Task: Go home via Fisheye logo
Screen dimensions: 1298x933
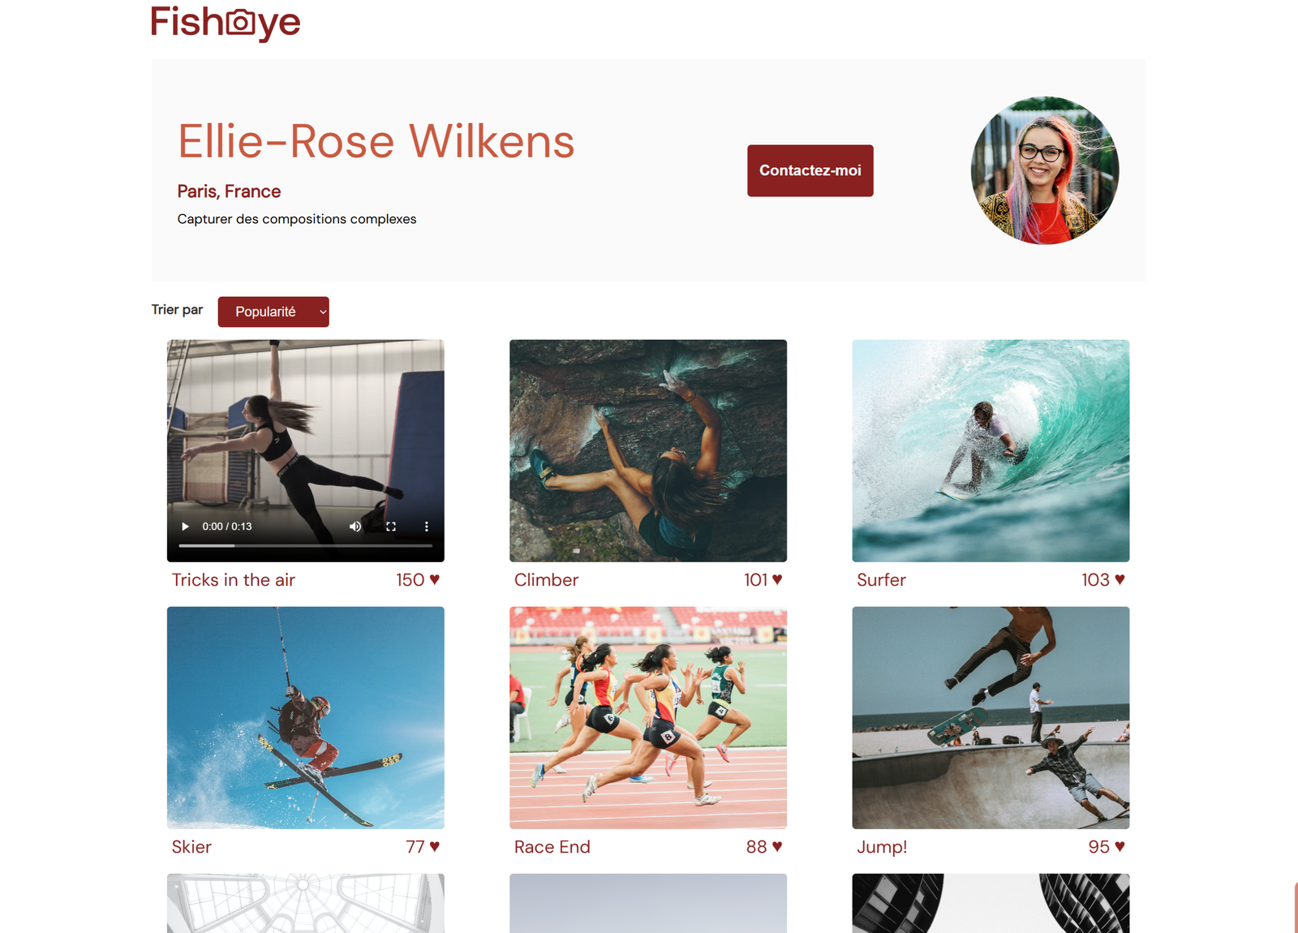Action: click(x=226, y=23)
